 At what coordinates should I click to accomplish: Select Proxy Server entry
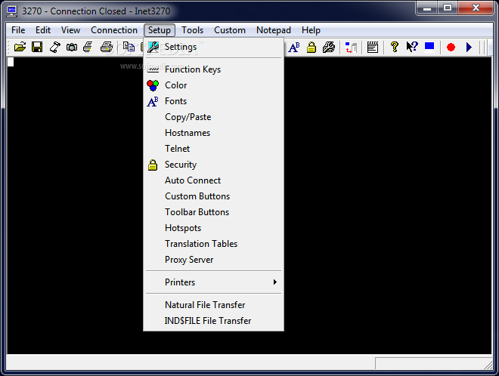213,260
